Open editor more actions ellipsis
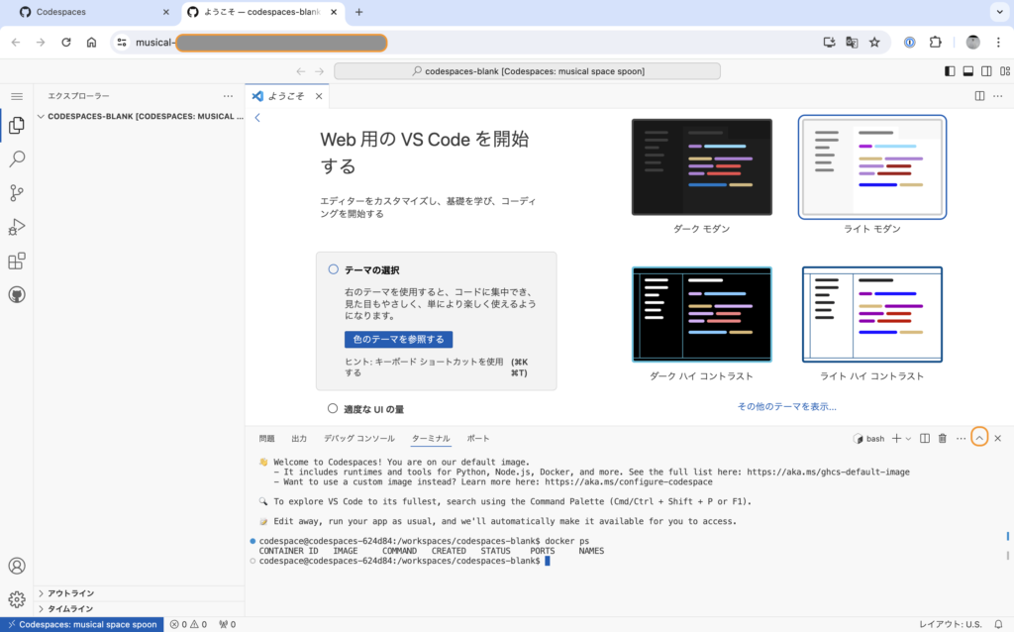The image size is (1014, 632). [998, 96]
